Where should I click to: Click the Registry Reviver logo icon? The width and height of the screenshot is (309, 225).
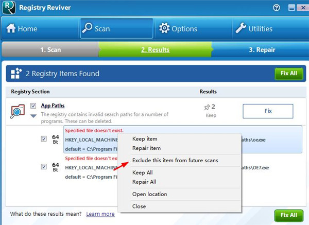tap(9, 7)
